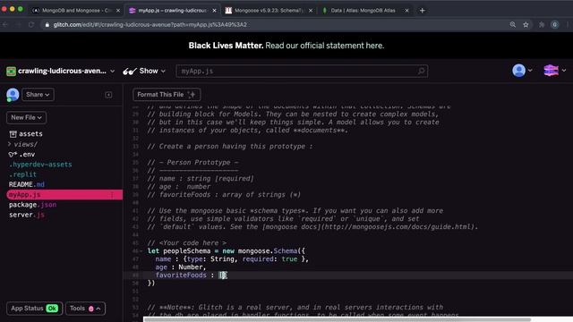This screenshot has height=322, width=573.
Task: Open a new browser tab
Action: coord(422,11)
